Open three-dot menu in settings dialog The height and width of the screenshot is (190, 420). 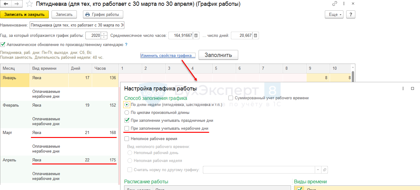(x=403, y=89)
